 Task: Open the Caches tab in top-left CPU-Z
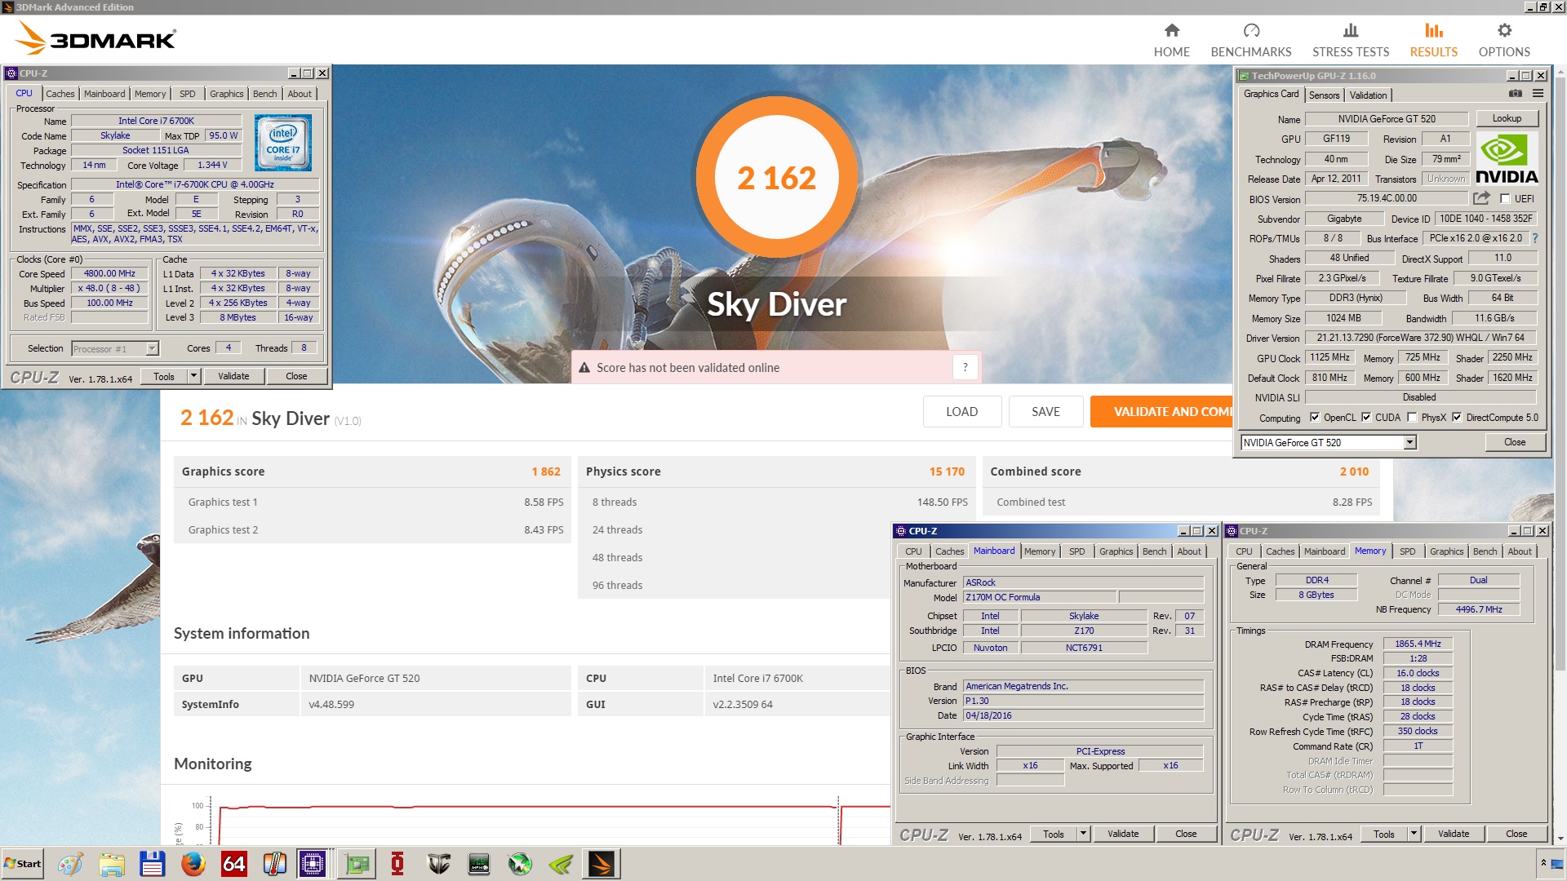tap(60, 94)
